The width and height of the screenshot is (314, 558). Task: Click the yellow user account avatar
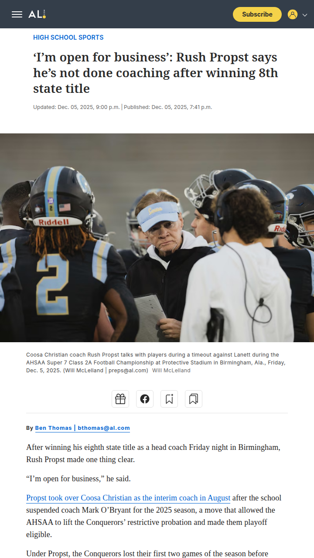pyautogui.click(x=293, y=14)
